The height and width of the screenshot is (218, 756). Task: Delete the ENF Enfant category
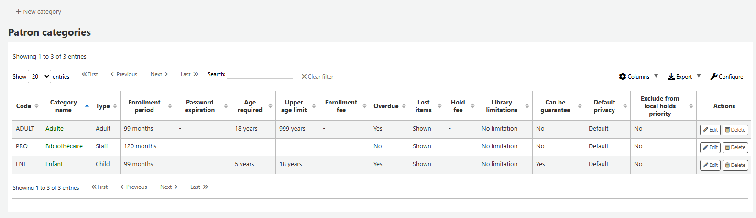[735, 165]
